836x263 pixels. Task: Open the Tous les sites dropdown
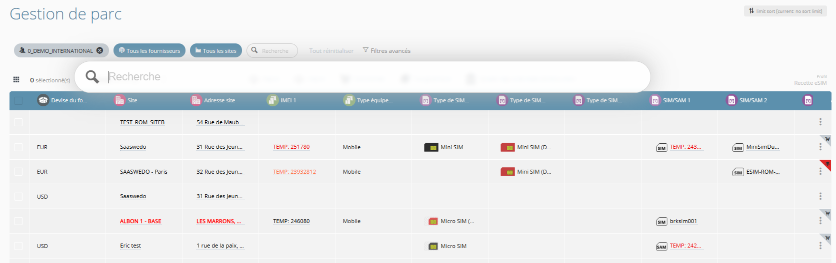coord(216,50)
